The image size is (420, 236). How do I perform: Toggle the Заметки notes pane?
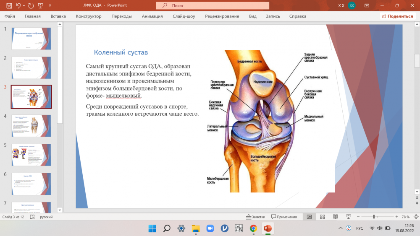coord(255,217)
